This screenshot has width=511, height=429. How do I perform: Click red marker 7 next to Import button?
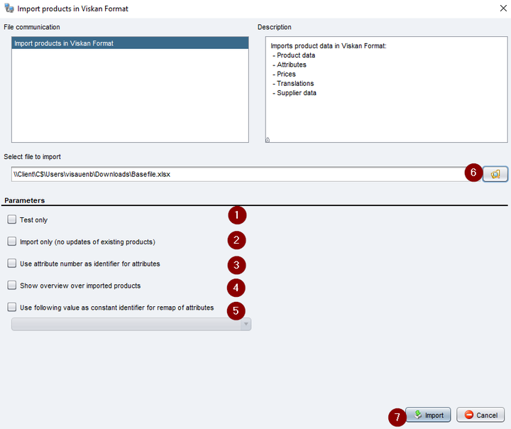pyautogui.click(x=397, y=416)
